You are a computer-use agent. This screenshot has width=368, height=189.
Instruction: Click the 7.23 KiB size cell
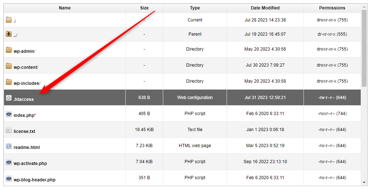144,146
